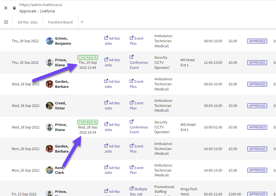Click Clark Kent's avatar
This screenshot has height=196, width=276.
pyautogui.click(x=50, y=170)
